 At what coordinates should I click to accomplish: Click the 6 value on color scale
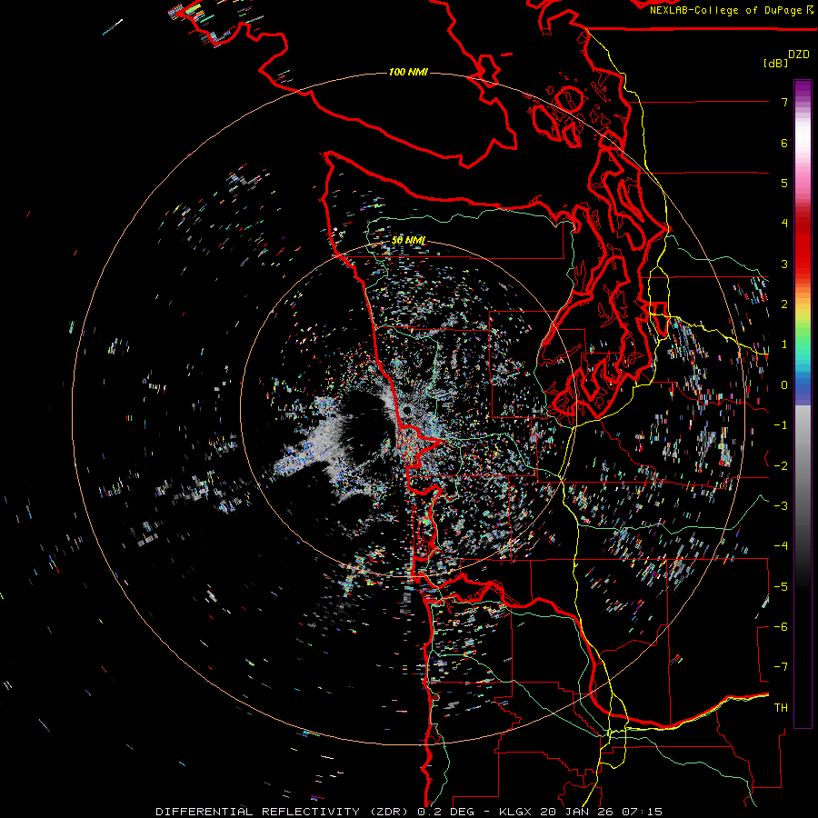click(784, 143)
